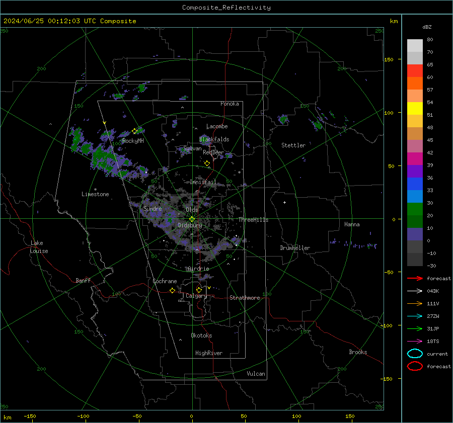Click the Lake Louise label

39,247
